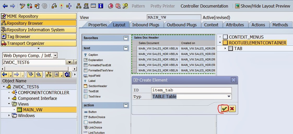Screen dimensions: 293x134
Task: Activate the object with the matchstick icon
Action: (61, 6)
